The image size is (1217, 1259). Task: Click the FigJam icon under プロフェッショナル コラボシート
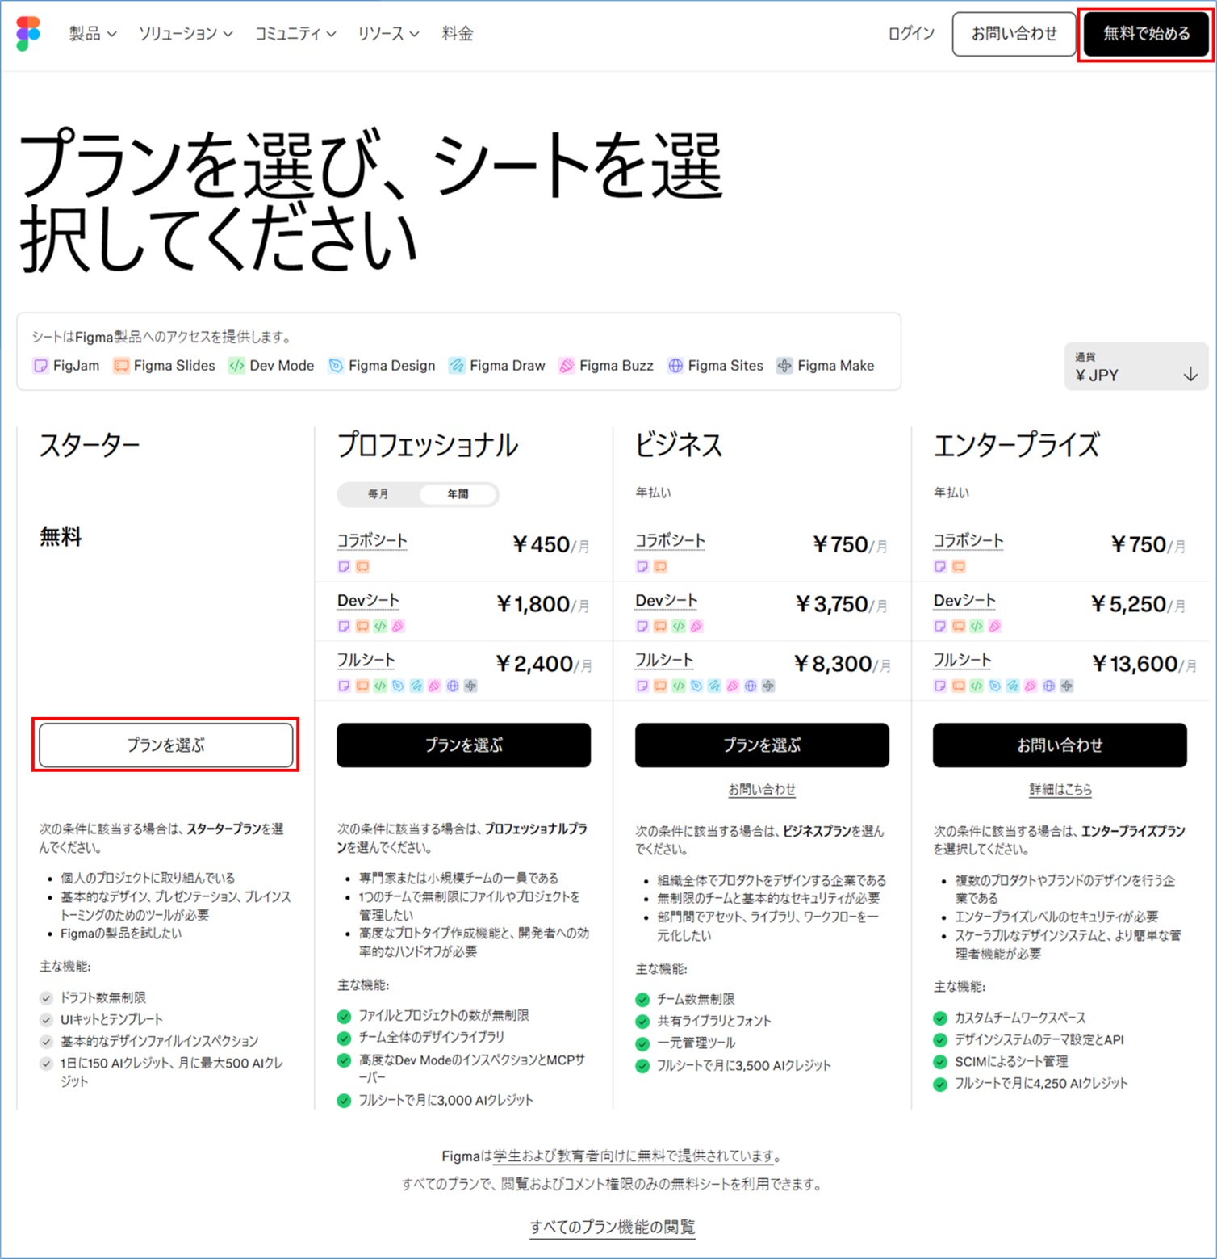click(x=344, y=567)
